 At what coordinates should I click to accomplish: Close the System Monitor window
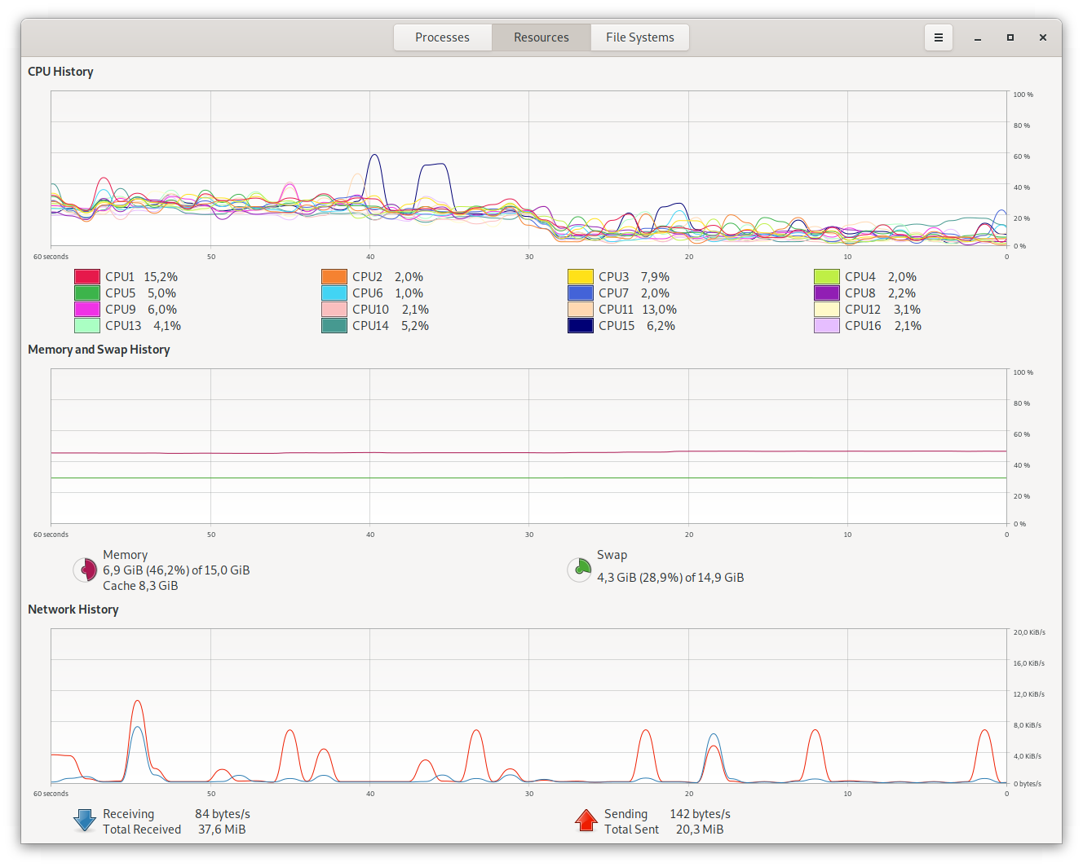tap(1043, 37)
